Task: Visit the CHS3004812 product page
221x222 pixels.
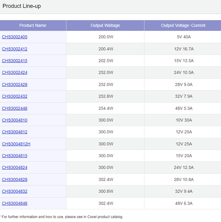Action: [14, 132]
